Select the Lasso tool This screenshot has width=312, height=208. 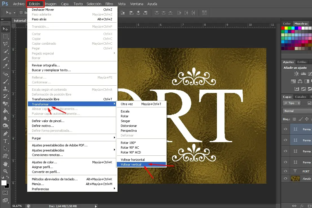click(x=5, y=44)
